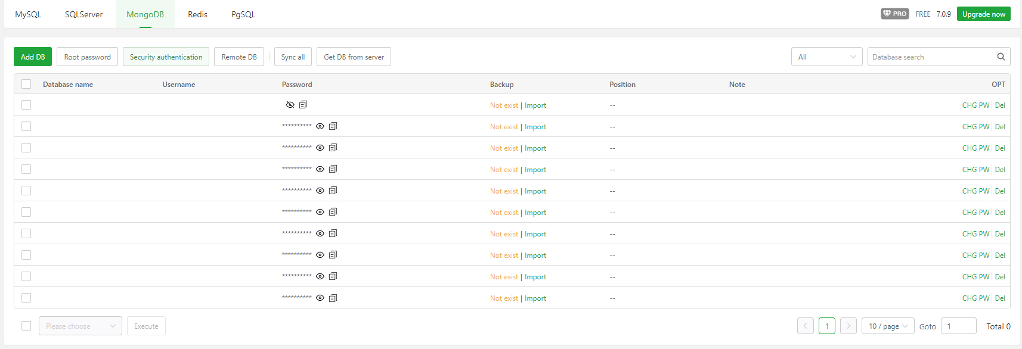The width and height of the screenshot is (1022, 349).
Task: Go to the next page arrow
Action: point(848,326)
